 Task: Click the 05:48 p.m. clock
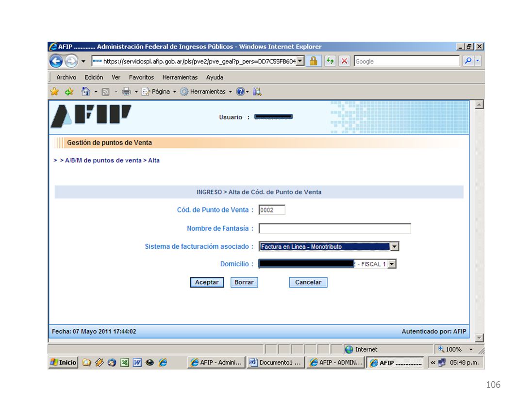[x=464, y=362]
